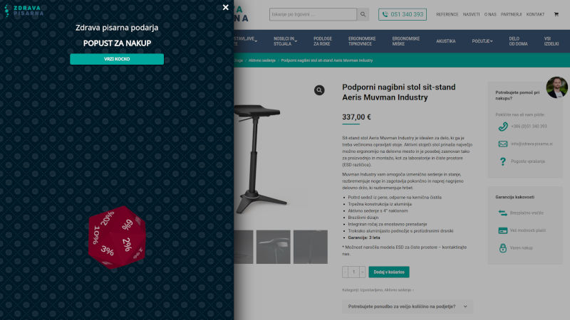Click the payment options card icon
The width and height of the screenshot is (570, 320).
(503, 230)
